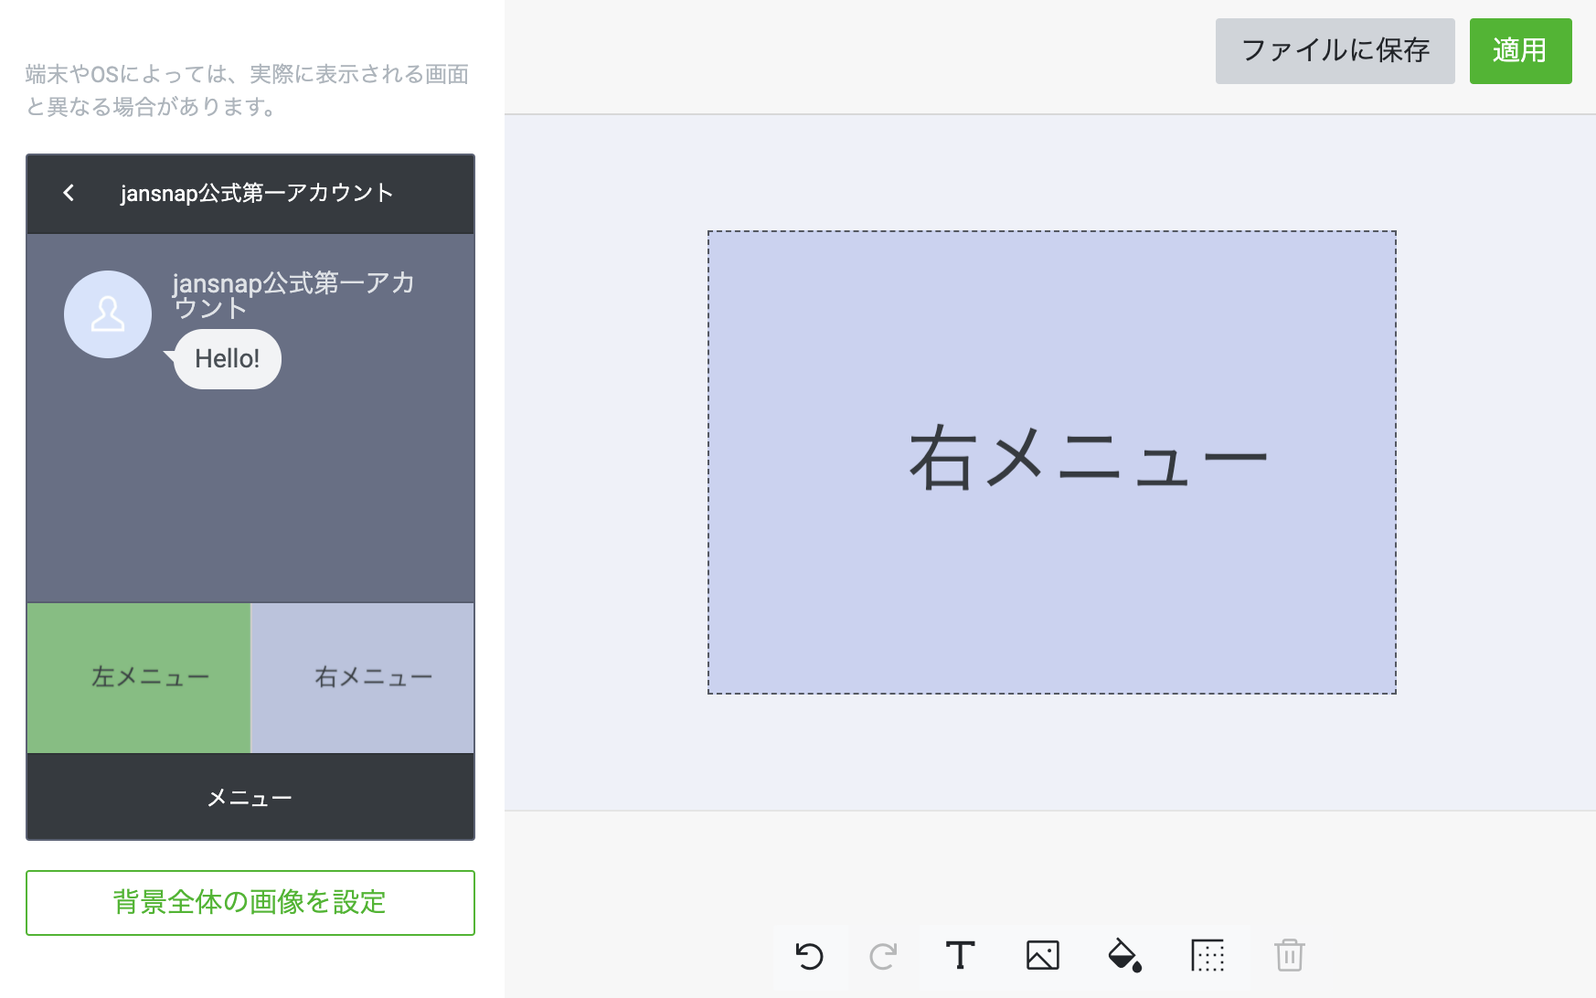The image size is (1596, 998).
Task: Click the Hello! chat bubble
Action: pos(227,359)
